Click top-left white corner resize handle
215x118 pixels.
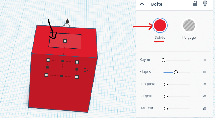pyautogui.click(x=48, y=60)
